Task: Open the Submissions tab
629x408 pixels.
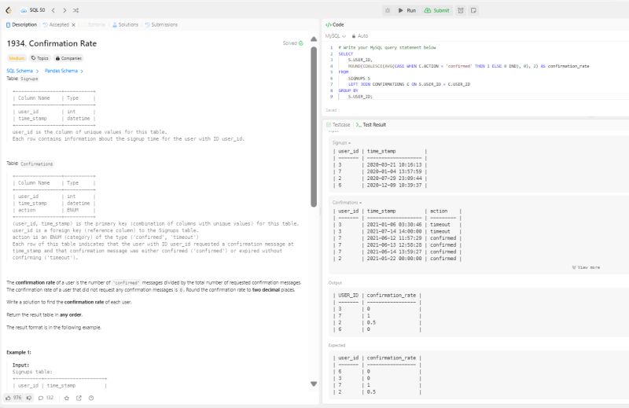Action: tap(161, 24)
